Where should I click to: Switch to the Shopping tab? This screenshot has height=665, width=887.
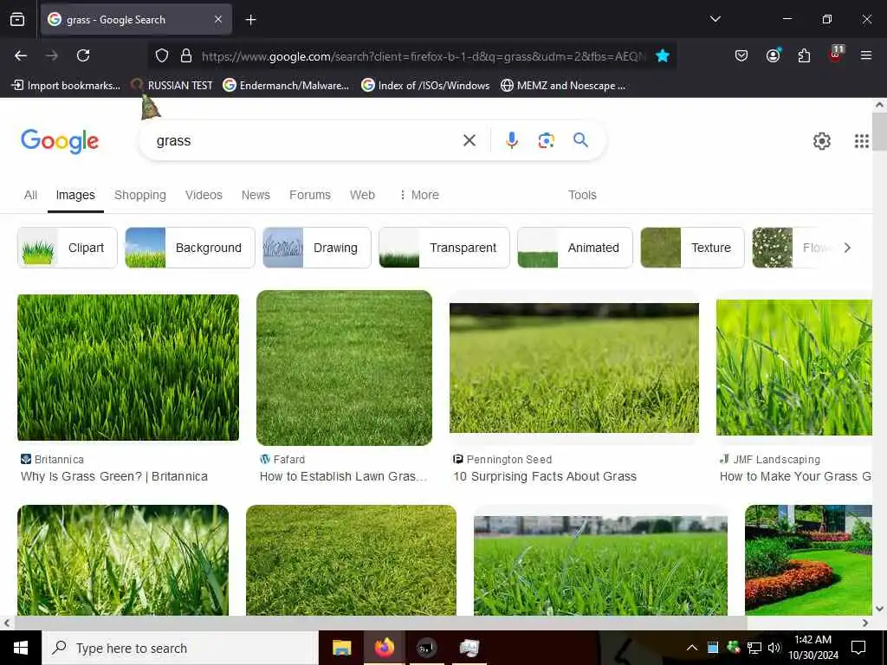pos(140,195)
